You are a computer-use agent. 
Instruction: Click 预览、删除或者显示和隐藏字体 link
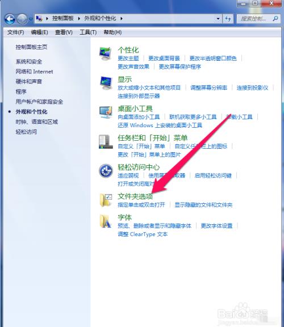[x=154, y=226]
